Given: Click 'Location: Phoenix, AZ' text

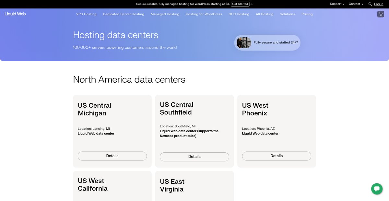Looking at the screenshot, I should pyautogui.click(x=258, y=129).
